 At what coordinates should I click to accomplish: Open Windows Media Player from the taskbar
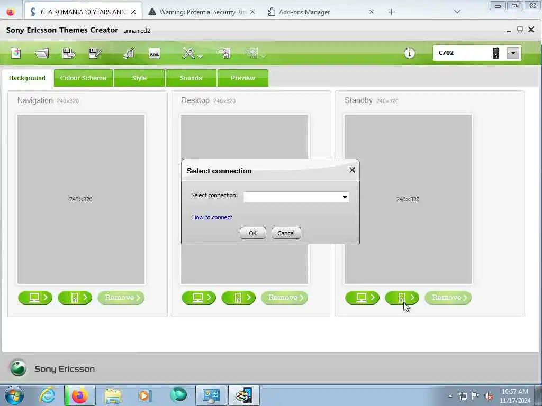pos(144,395)
